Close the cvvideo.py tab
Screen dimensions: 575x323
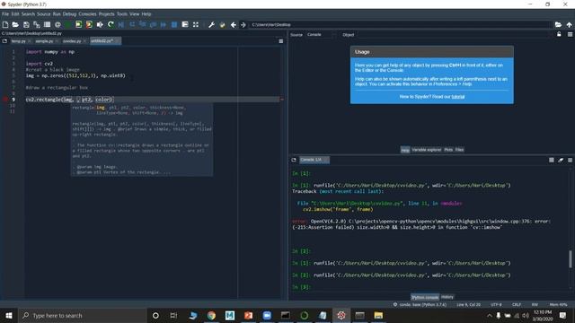coord(84,41)
